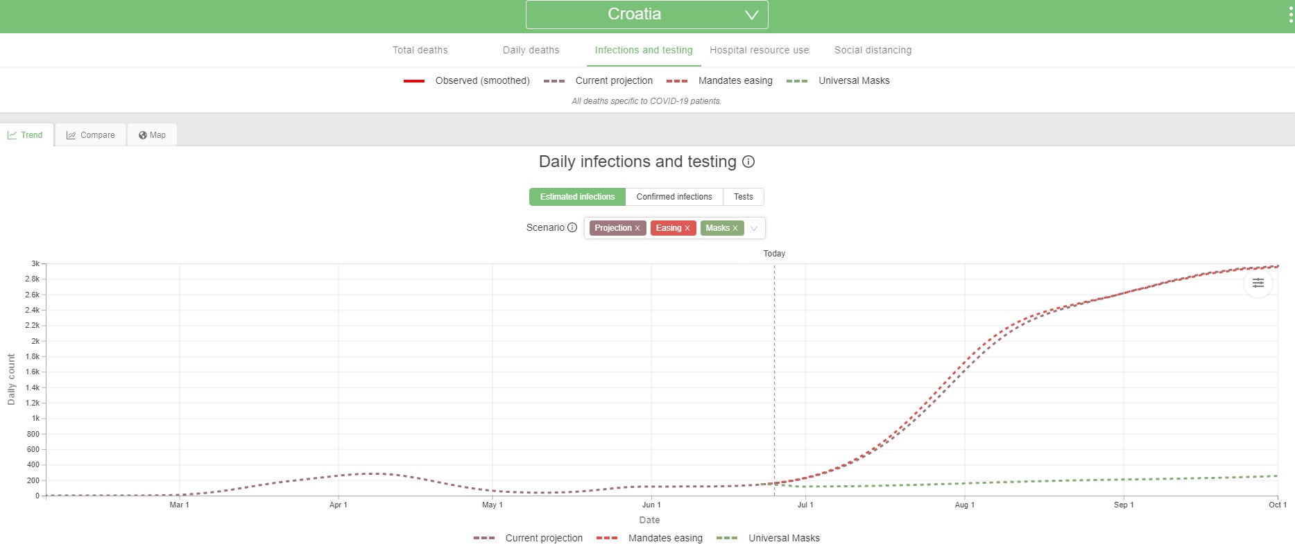Go to Hospital resource use section

coord(759,50)
